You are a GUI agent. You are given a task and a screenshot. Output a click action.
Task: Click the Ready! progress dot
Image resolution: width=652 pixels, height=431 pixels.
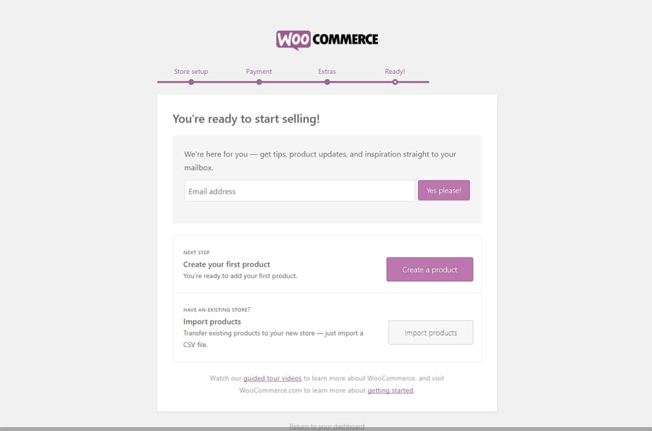coord(395,83)
